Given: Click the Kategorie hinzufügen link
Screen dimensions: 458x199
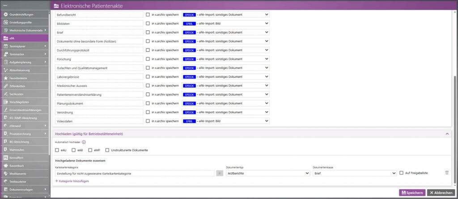Looking at the screenshot, I should click(72, 181).
